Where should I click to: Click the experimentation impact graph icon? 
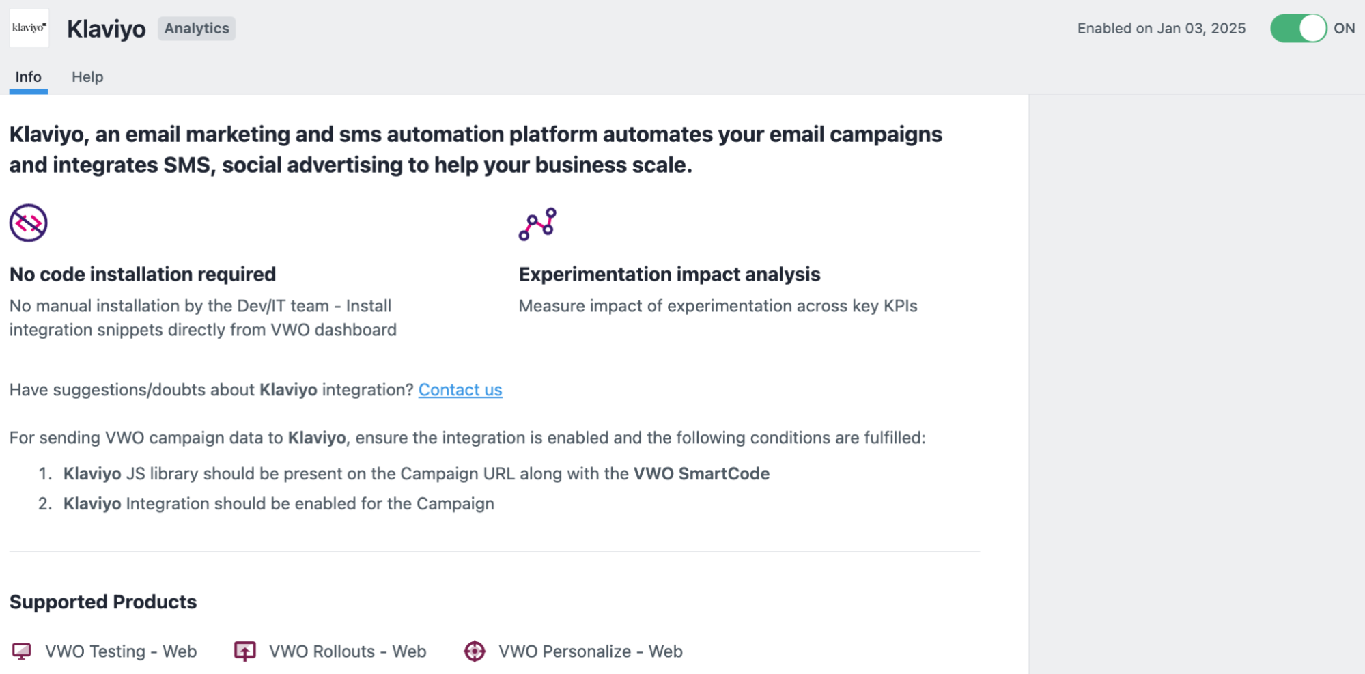537,224
